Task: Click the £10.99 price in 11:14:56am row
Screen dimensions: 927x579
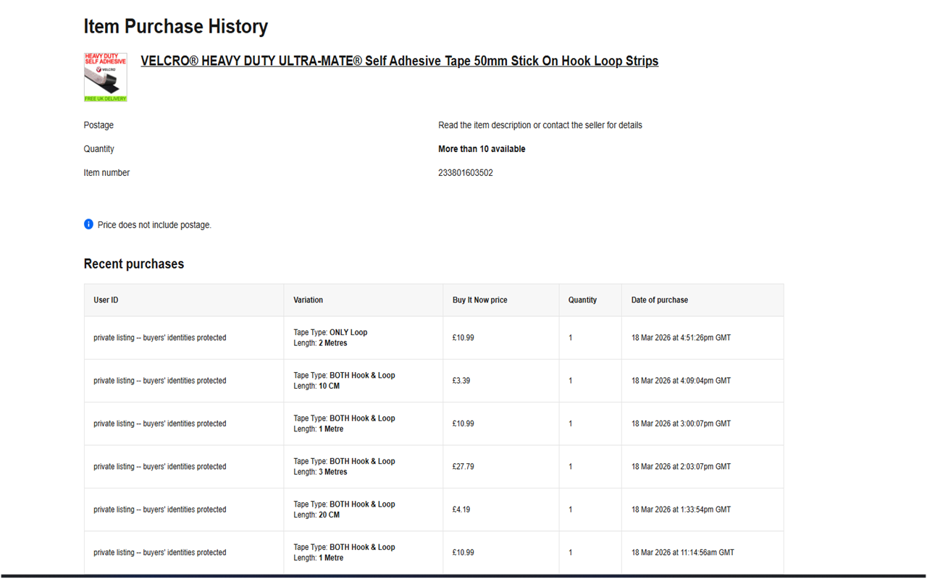Action: tap(463, 552)
